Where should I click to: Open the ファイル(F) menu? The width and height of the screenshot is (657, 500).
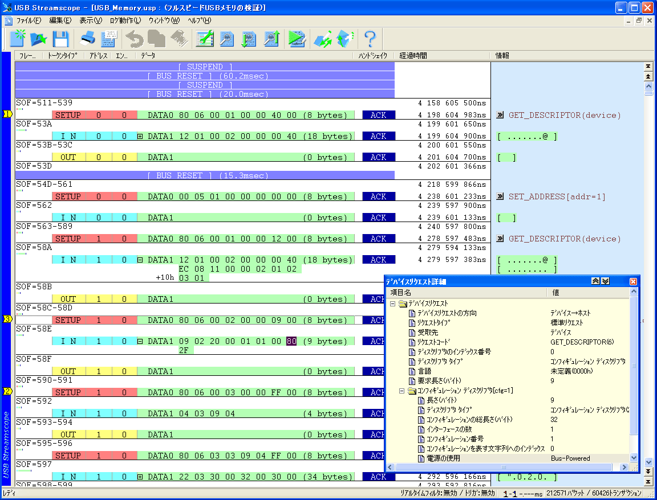pyautogui.click(x=29, y=20)
